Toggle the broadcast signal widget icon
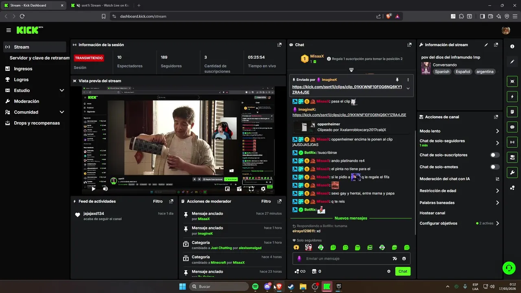 512,142
